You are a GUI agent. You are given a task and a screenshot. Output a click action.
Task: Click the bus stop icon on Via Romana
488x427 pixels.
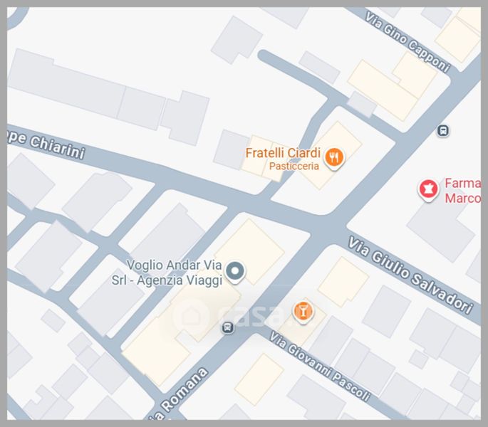tap(228, 327)
